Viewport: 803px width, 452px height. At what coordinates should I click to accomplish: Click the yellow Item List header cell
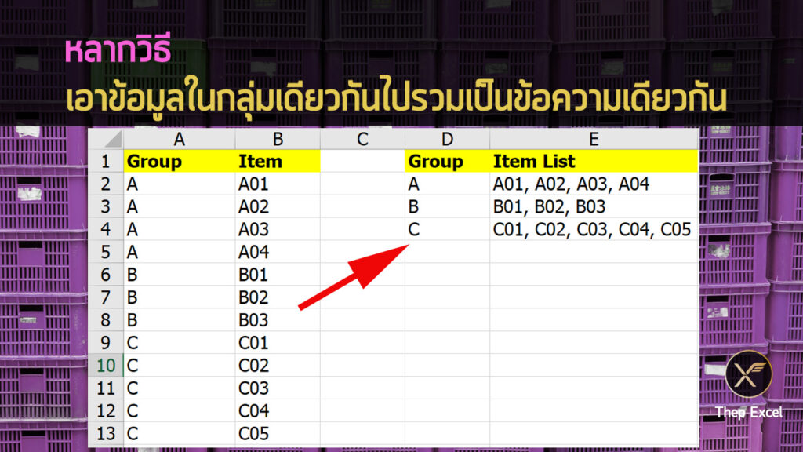pos(594,162)
